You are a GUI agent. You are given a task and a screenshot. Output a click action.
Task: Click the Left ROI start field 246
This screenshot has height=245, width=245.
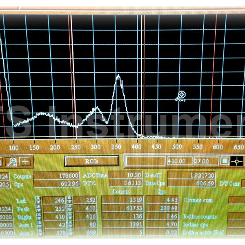click(54, 200)
